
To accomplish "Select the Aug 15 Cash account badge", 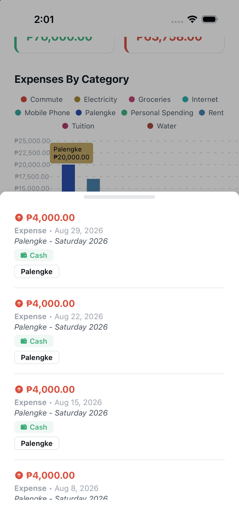I will point(34,427).
